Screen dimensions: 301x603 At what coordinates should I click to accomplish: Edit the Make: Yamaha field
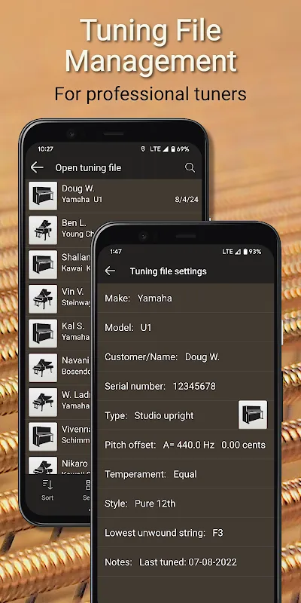[185, 298]
